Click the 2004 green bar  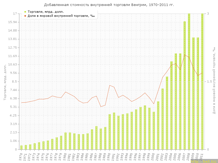[x=171, y=105]
